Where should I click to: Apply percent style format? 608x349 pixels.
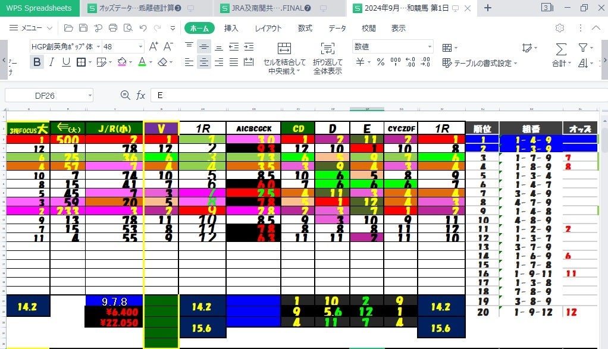pyautogui.click(x=381, y=62)
